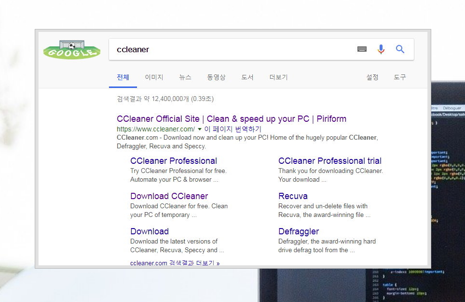Open CCleaner Official Site result title
Screen dimensions: 465x302
click(232, 119)
